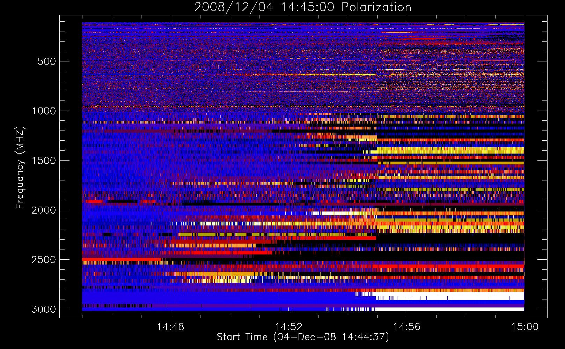
Task: Click the 500 frequency tick label
Action: click(x=47, y=61)
